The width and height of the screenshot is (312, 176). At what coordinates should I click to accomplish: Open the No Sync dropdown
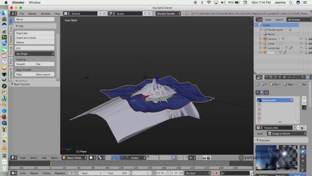tap(197, 173)
